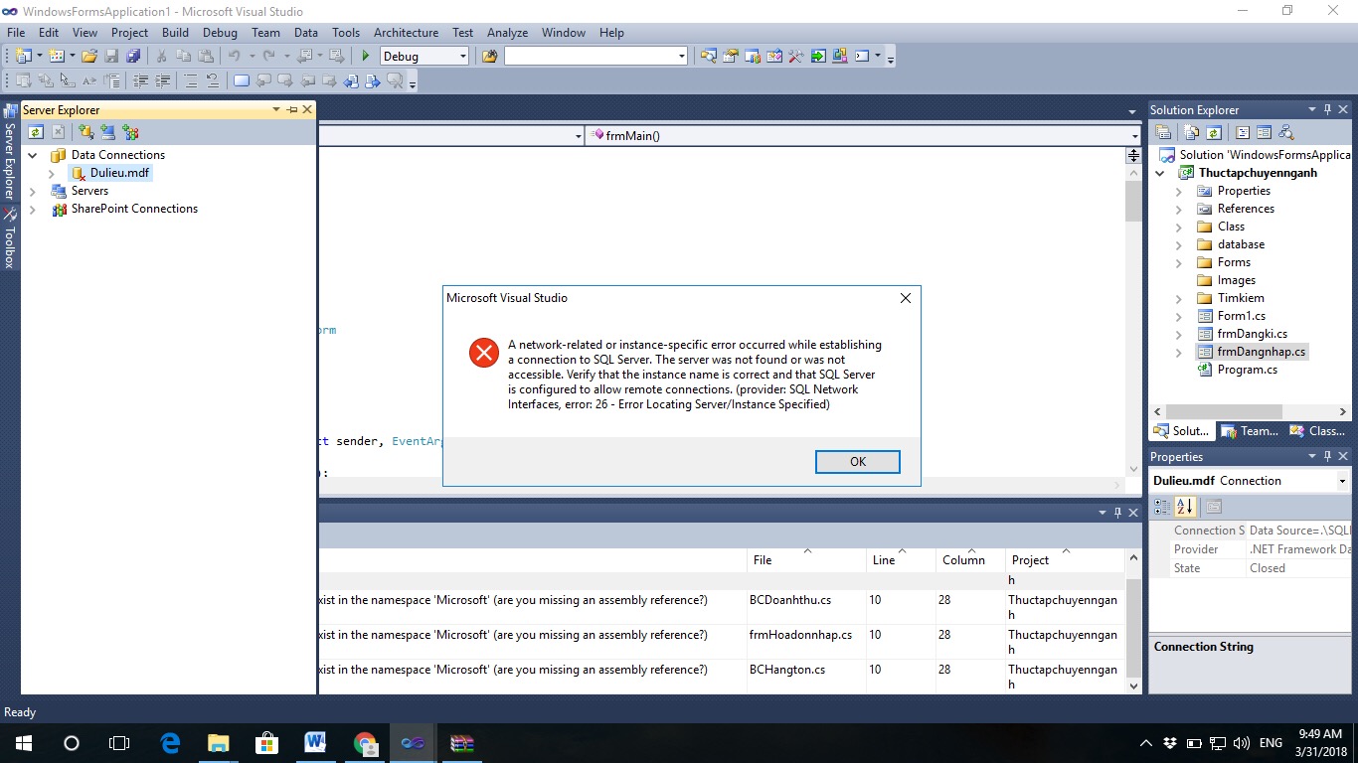The width and height of the screenshot is (1358, 763).
Task: Open the Build menu
Action: point(175,32)
